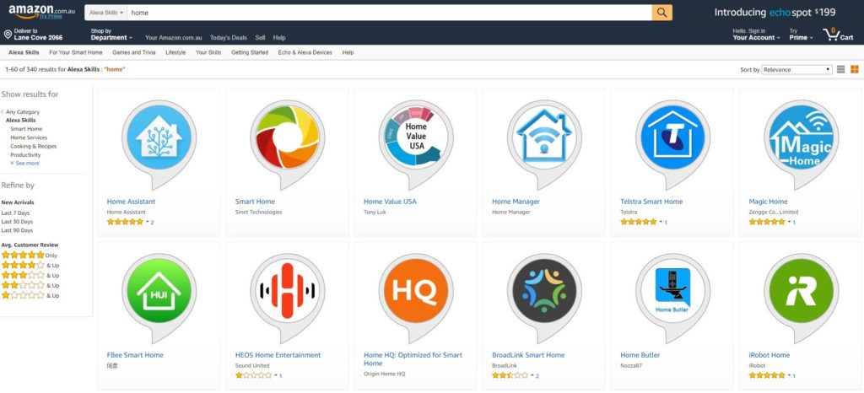864x393 pixels.
Task: Open the FBee Smart Home HUI icon
Action: pos(159,297)
